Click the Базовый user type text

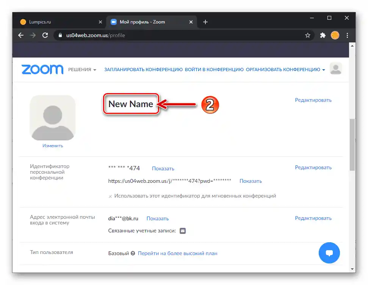point(119,253)
